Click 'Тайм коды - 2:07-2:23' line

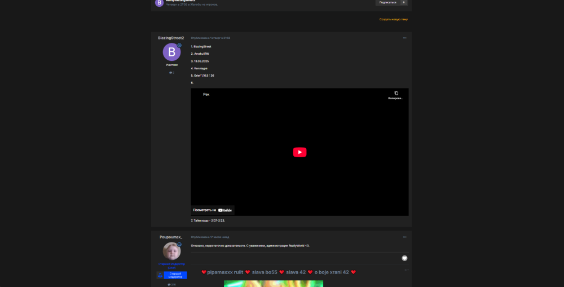[208, 220]
